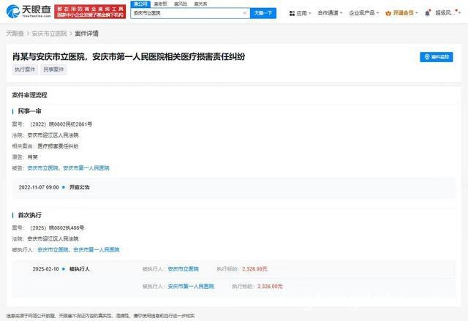
Task: Open the Tianyancha logo homepage
Action: (x=29, y=12)
